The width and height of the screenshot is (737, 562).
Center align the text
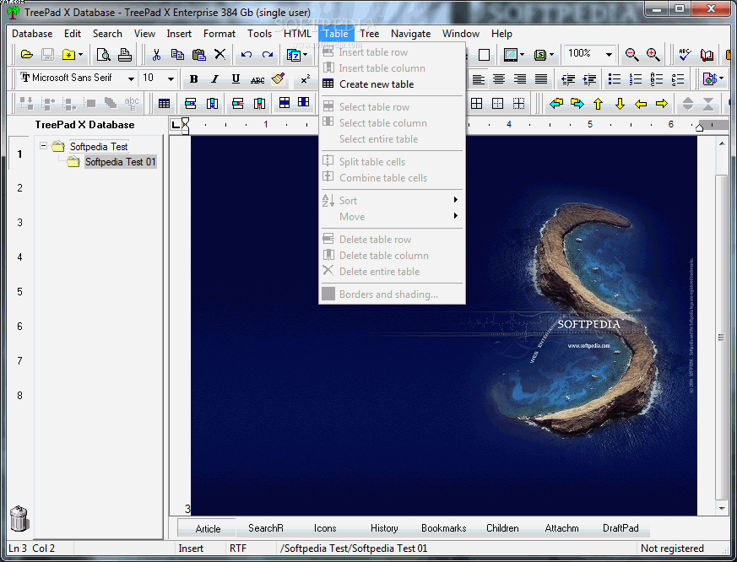pyautogui.click(x=499, y=79)
